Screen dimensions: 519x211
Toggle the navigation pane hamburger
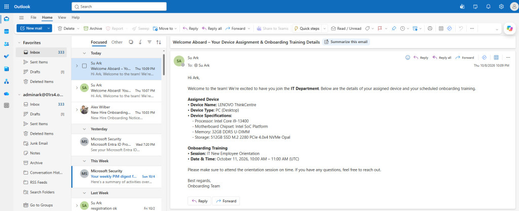(x=21, y=18)
